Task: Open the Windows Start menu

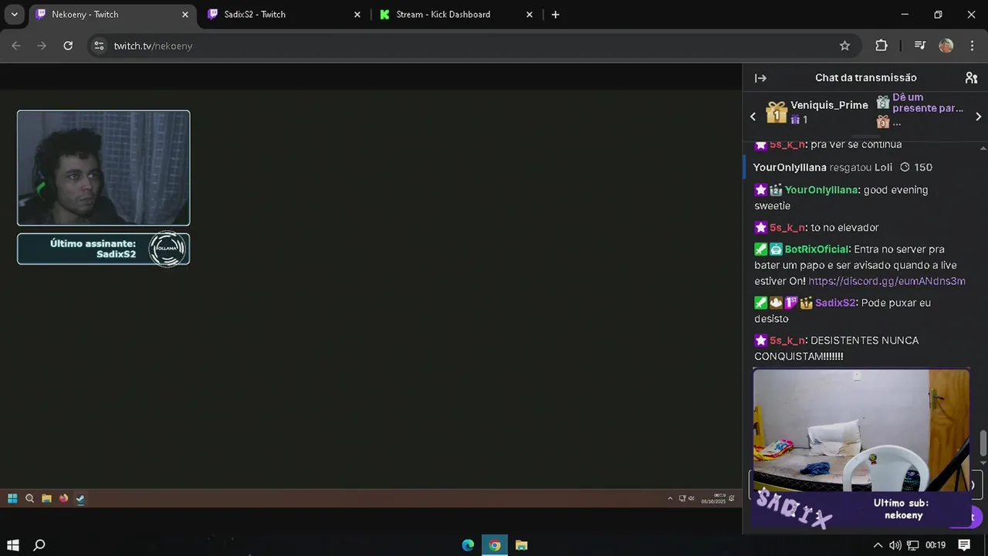Action: (x=13, y=545)
